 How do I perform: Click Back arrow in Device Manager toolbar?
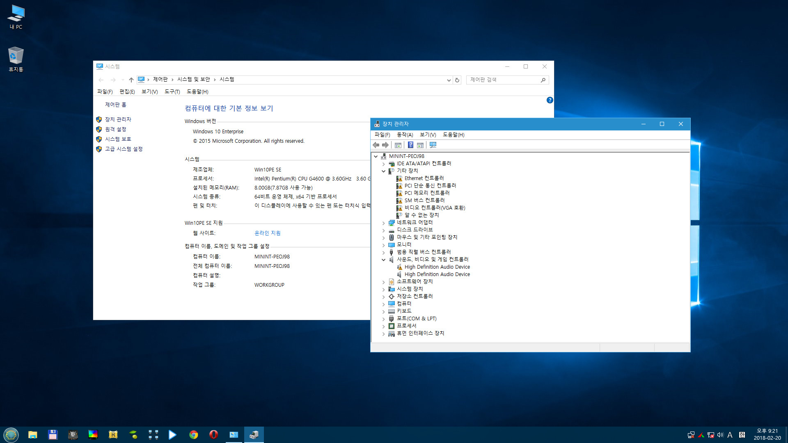[x=376, y=145]
